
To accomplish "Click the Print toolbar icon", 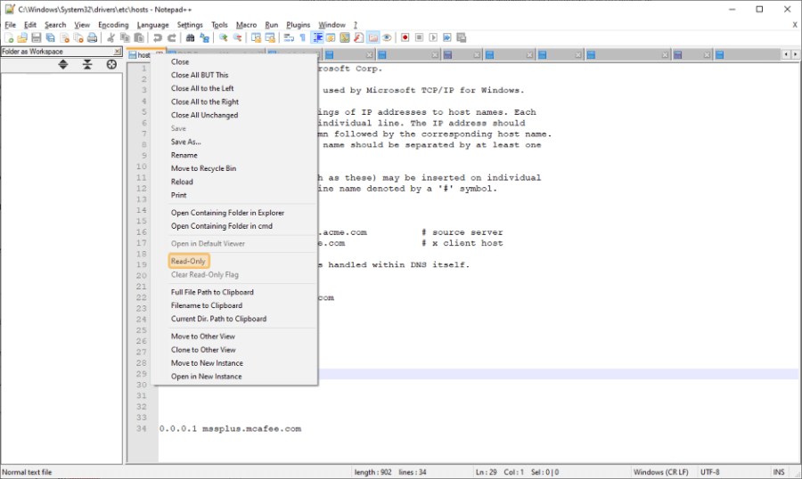I will (92, 37).
